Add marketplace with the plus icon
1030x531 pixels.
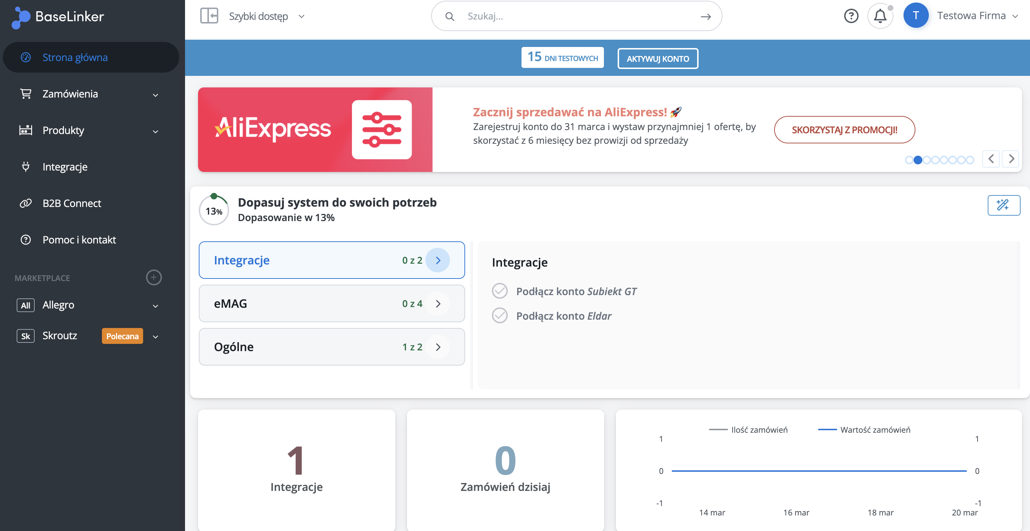point(154,277)
